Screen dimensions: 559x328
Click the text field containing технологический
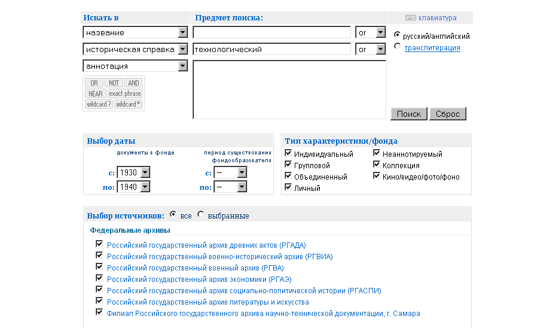(271, 49)
